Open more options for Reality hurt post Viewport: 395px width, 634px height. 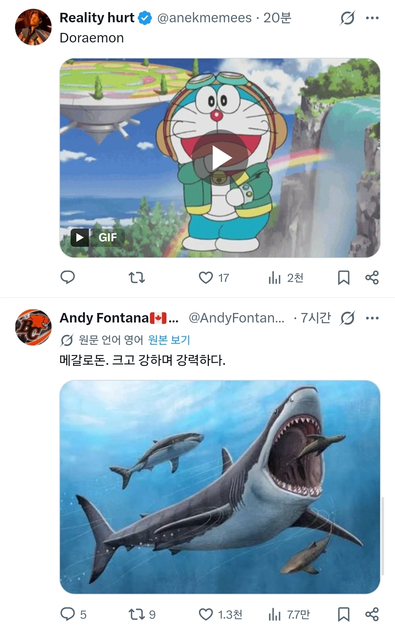372,18
